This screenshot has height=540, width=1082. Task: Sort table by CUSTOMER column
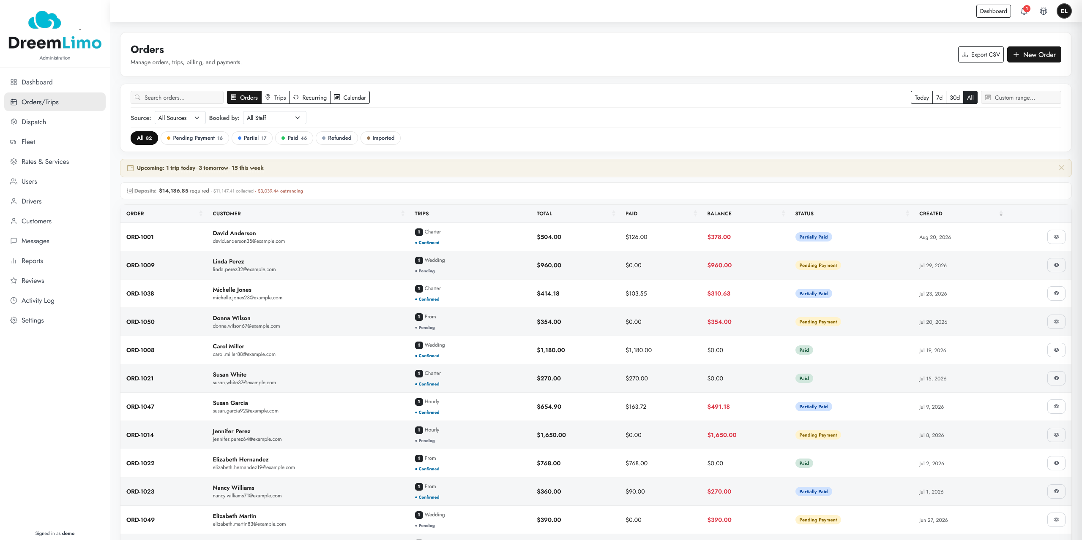pos(309,214)
